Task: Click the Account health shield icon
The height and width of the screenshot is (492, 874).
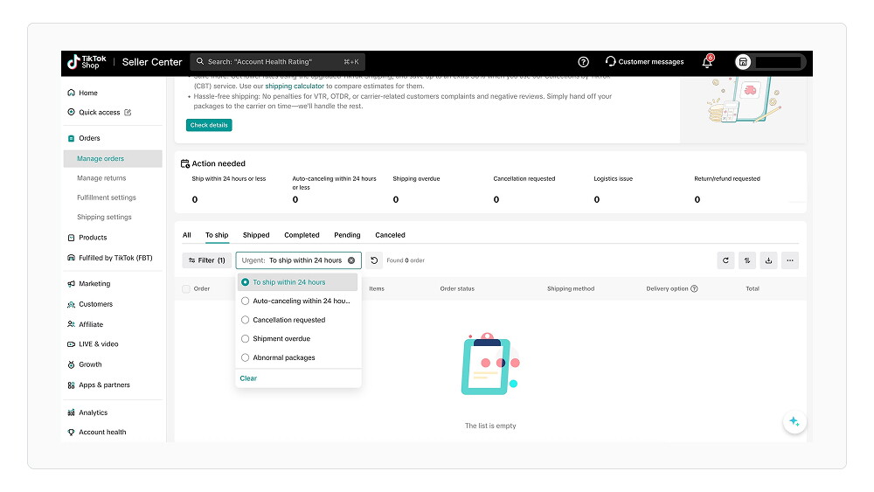Action: tap(71, 432)
